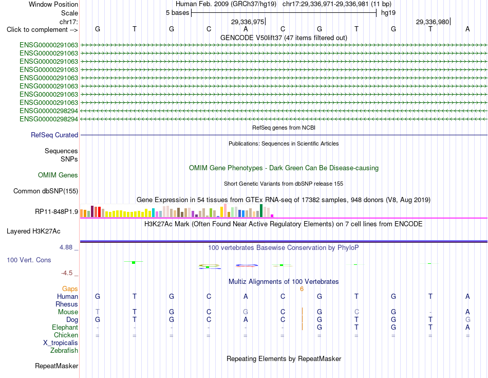The width and height of the screenshot is (488, 378).
Task: Click the tall dark green GTEx expression bar
Action: coord(261,211)
